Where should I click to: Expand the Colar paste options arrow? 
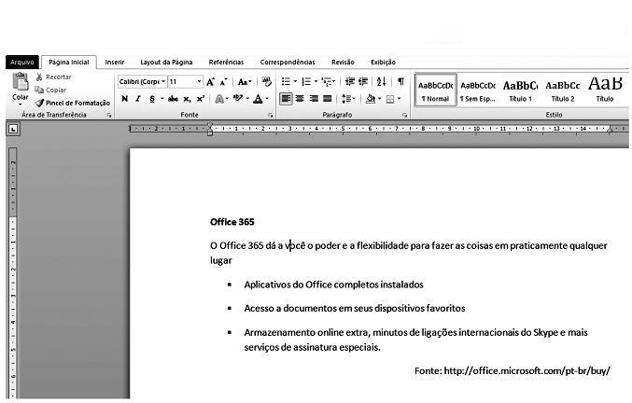pyautogui.click(x=21, y=104)
